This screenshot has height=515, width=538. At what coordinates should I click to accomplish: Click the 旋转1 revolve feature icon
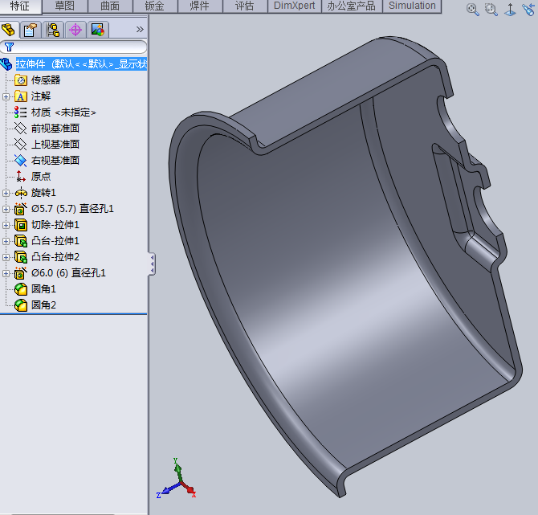21,193
